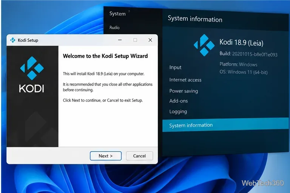Click the Kodi 18.9 (Leia) version text
This screenshot has width=290, height=193.
pyautogui.click(x=241, y=43)
